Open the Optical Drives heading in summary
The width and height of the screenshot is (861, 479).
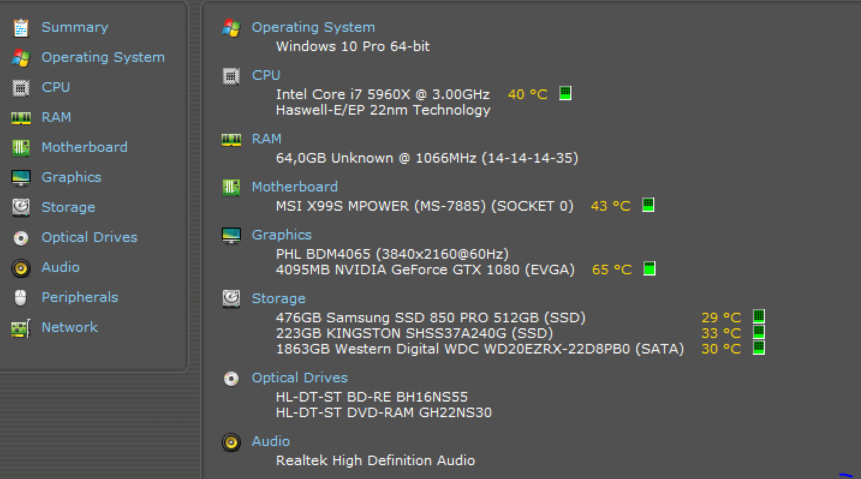pos(299,378)
